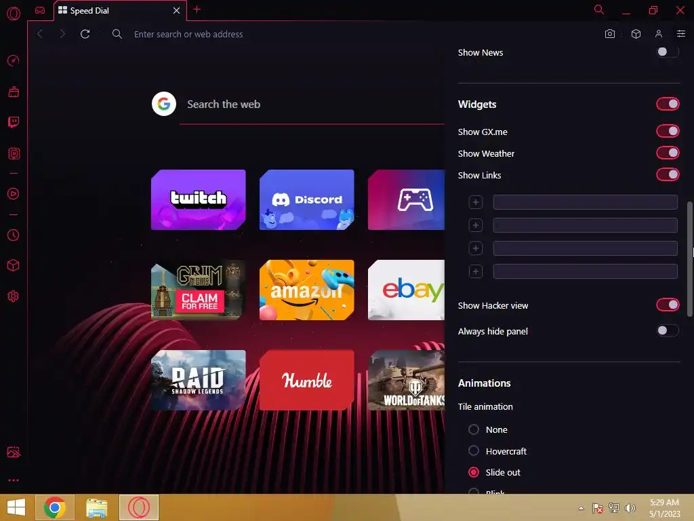Open the Amazon speed dial tile
The height and width of the screenshot is (521, 694).
click(307, 290)
